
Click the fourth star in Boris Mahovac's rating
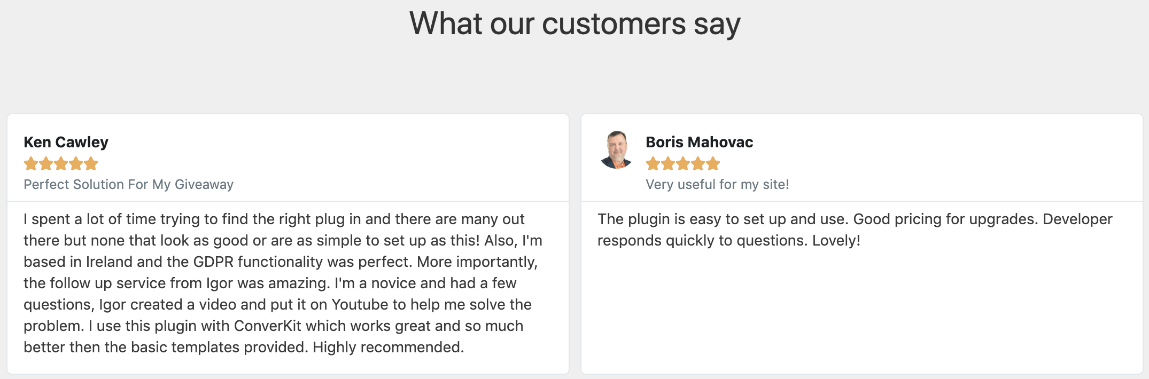tap(698, 163)
